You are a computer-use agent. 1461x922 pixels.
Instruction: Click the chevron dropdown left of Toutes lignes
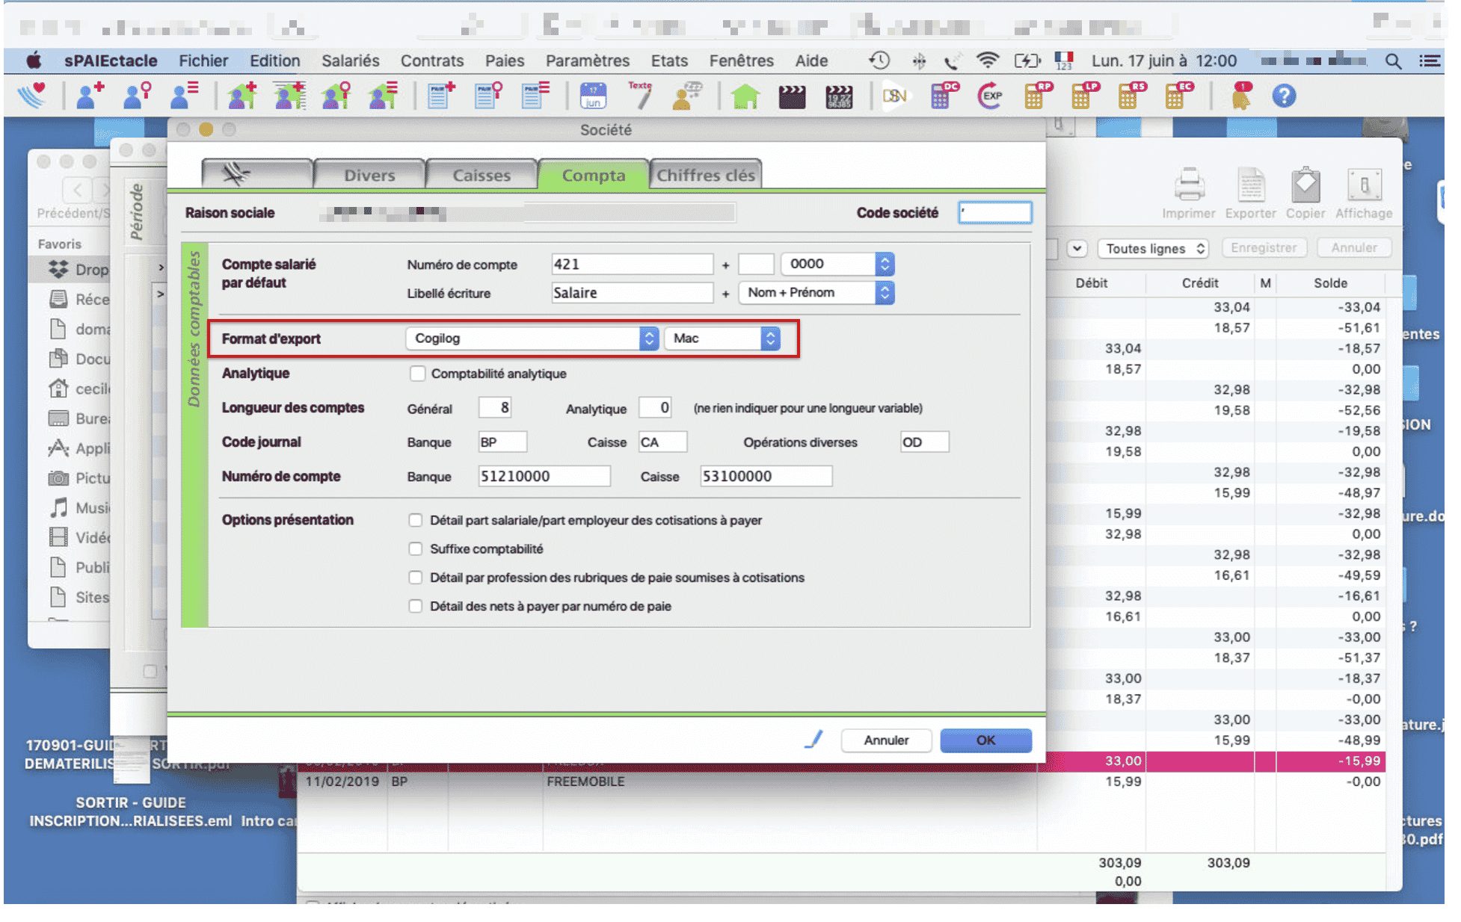[1077, 249]
